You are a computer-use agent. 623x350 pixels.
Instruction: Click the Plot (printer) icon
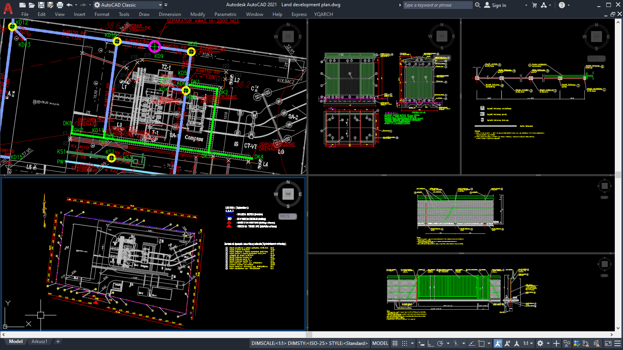pos(59,5)
